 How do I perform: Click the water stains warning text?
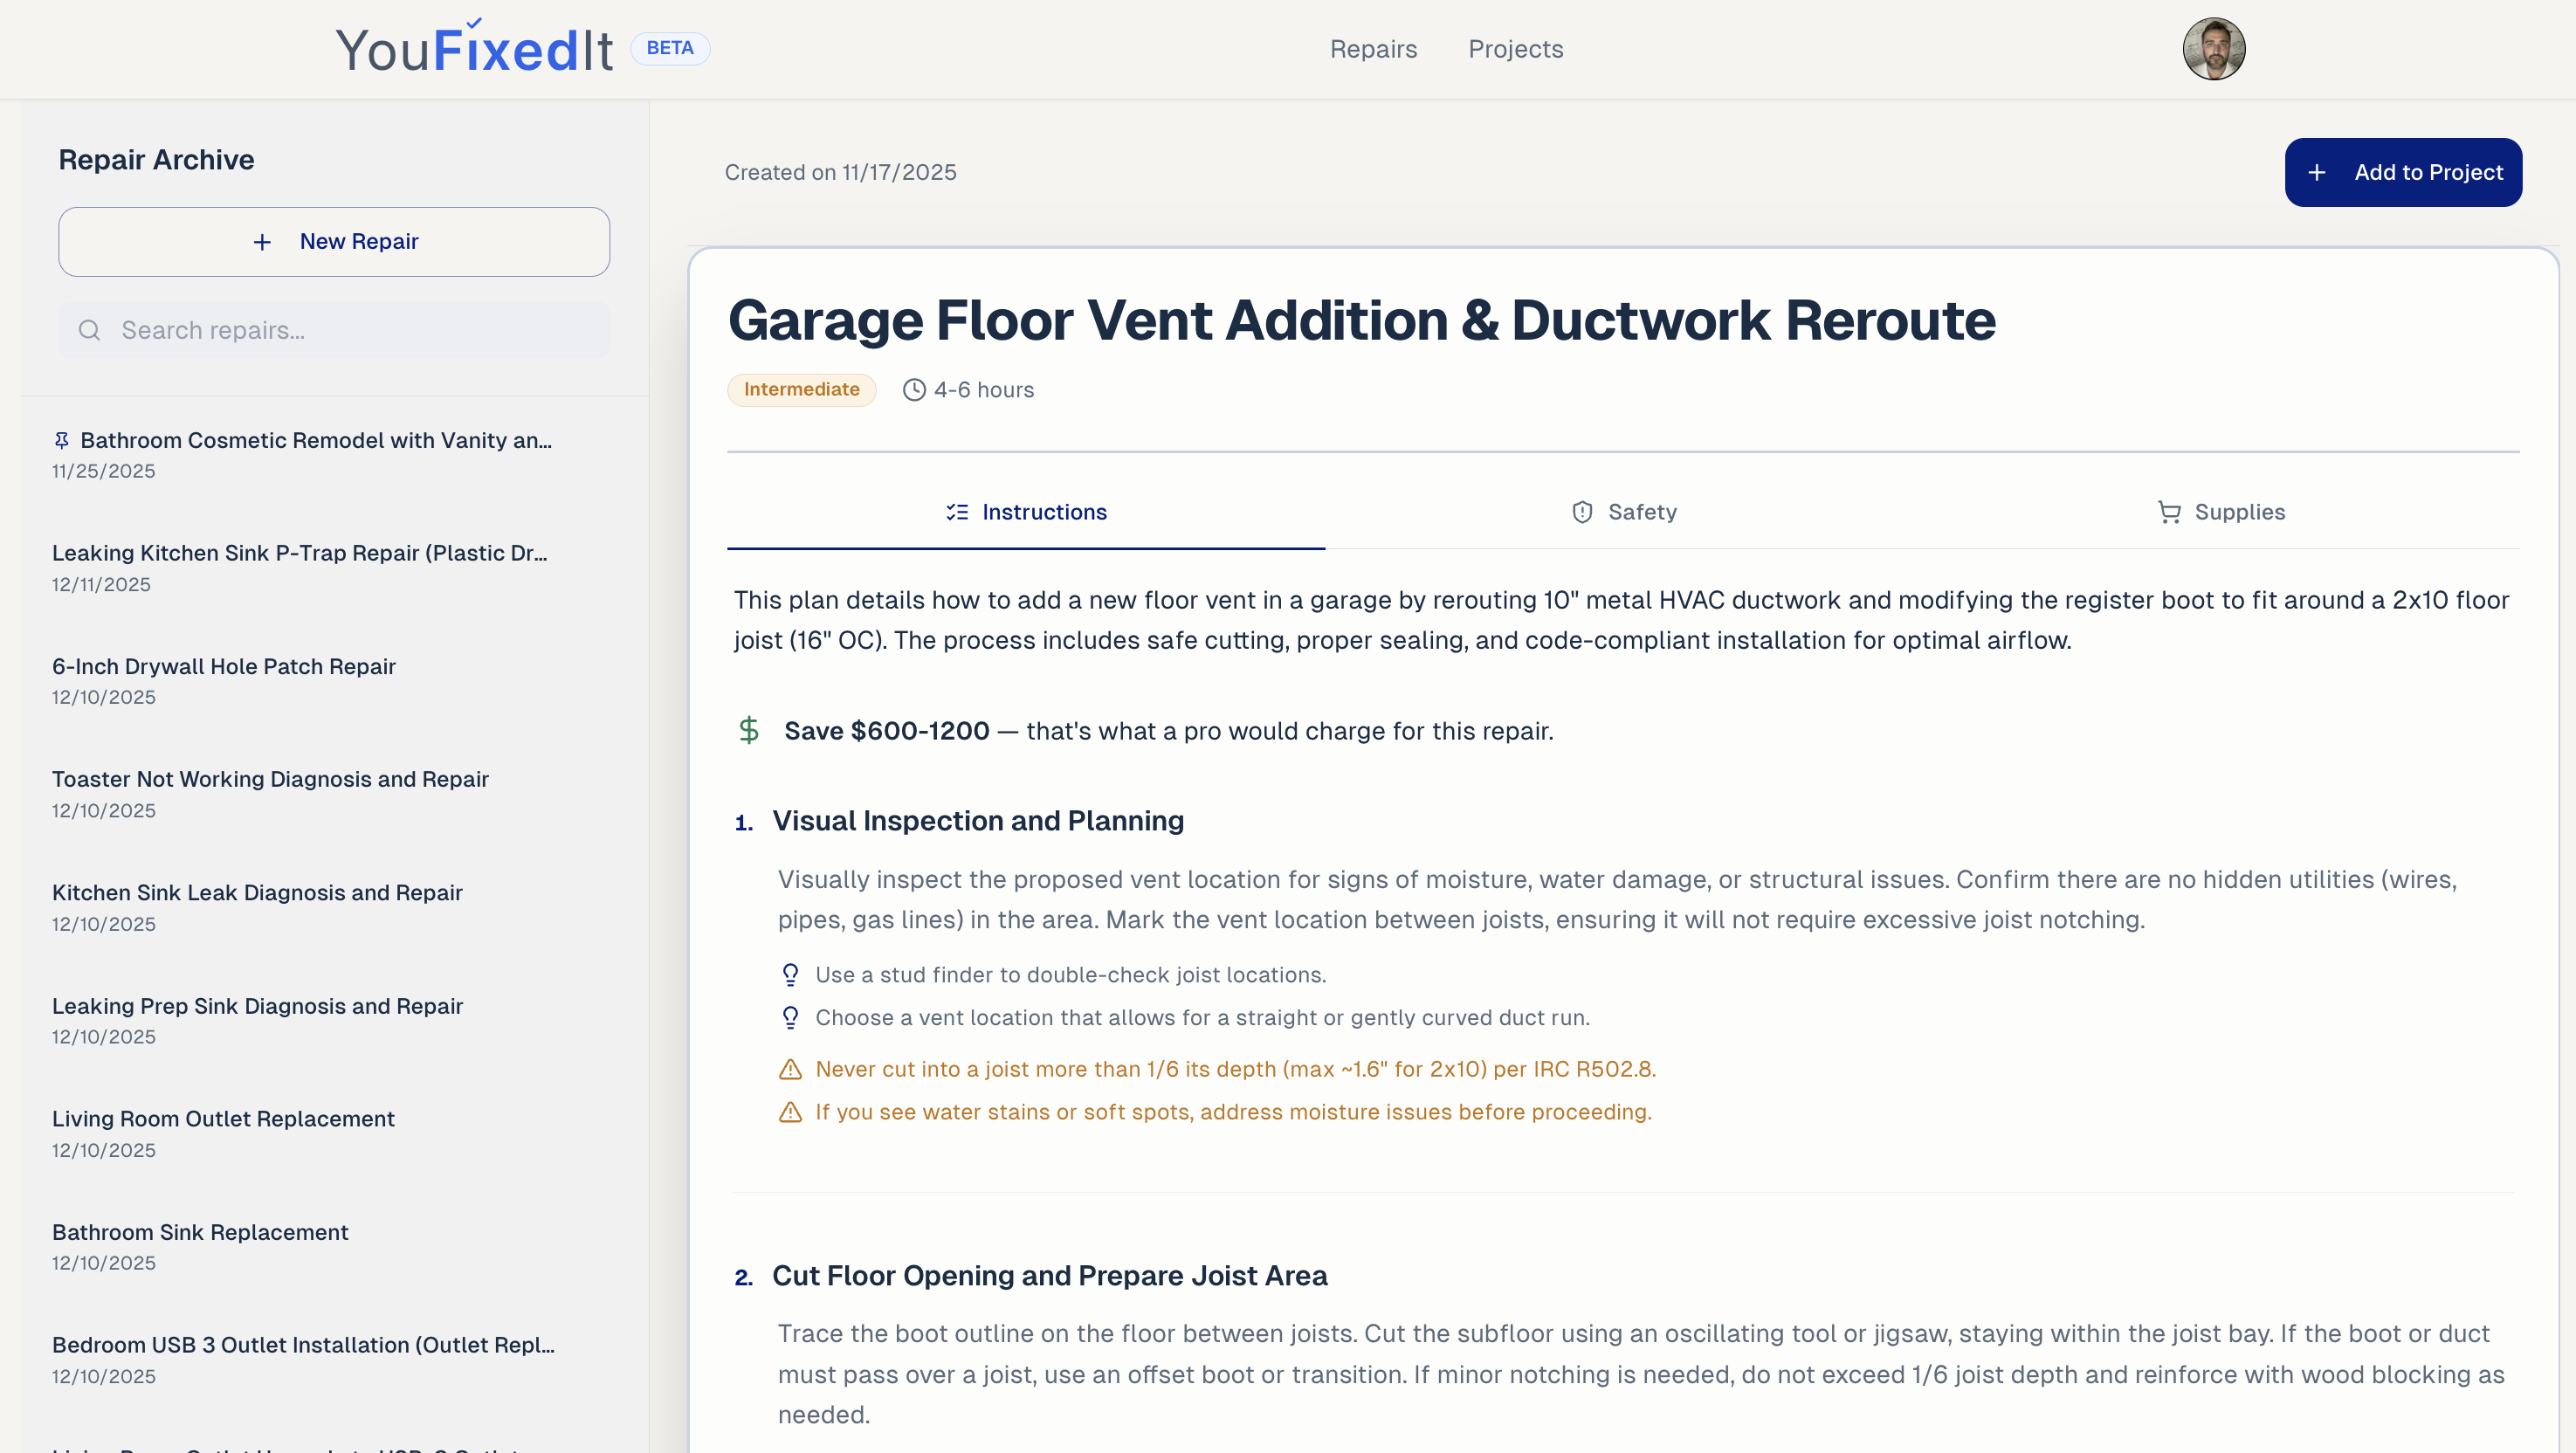tap(1233, 1112)
